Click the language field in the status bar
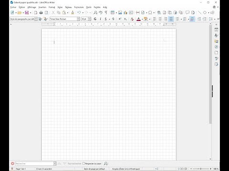 126,169
